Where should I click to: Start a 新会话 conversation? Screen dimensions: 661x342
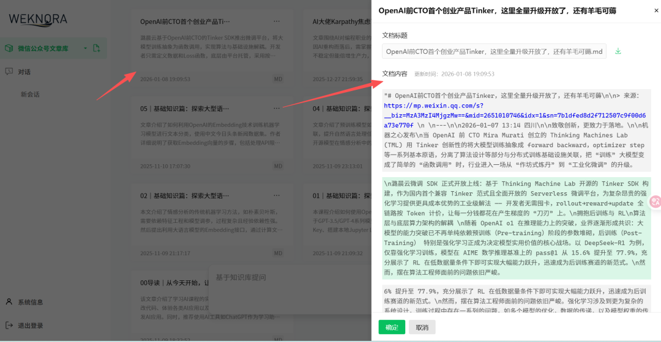coord(31,95)
